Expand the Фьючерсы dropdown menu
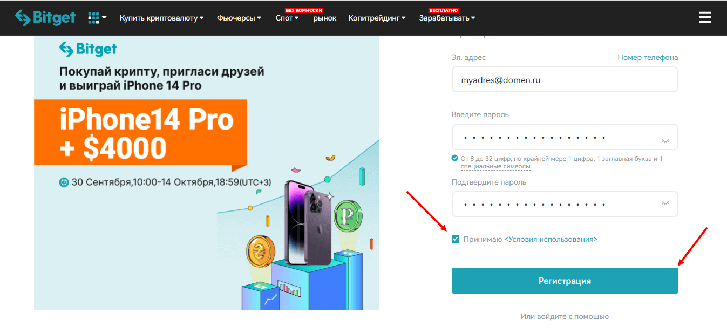727x333 pixels. coord(239,18)
